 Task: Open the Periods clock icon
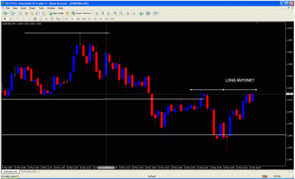click(148, 13)
